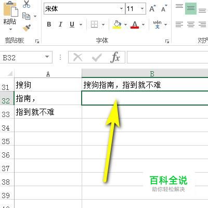Image resolution: width=208 pixels, height=208 pixels.
Task: Select row 36 header
Action: point(7,152)
